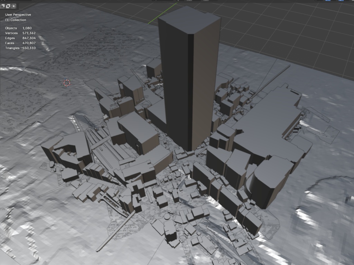Viewport: 354px width, 265px height.
Task: Click the Faces value '470,807'
Action: pos(29,43)
